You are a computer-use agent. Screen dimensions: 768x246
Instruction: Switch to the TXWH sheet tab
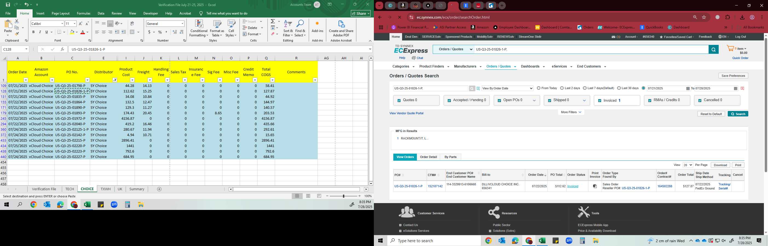[106, 189]
